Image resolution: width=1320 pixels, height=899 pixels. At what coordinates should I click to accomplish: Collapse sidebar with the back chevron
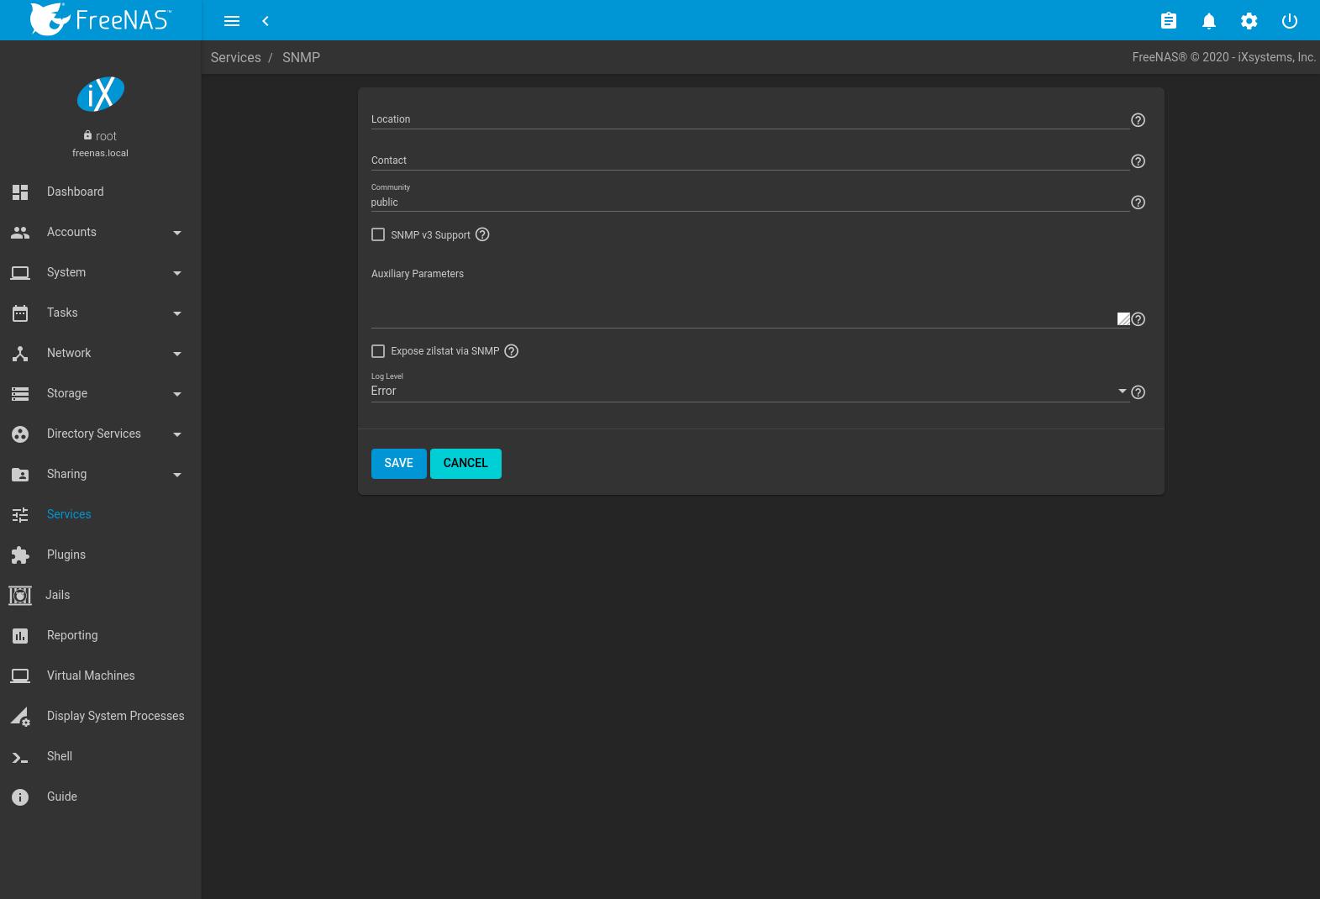click(x=266, y=21)
